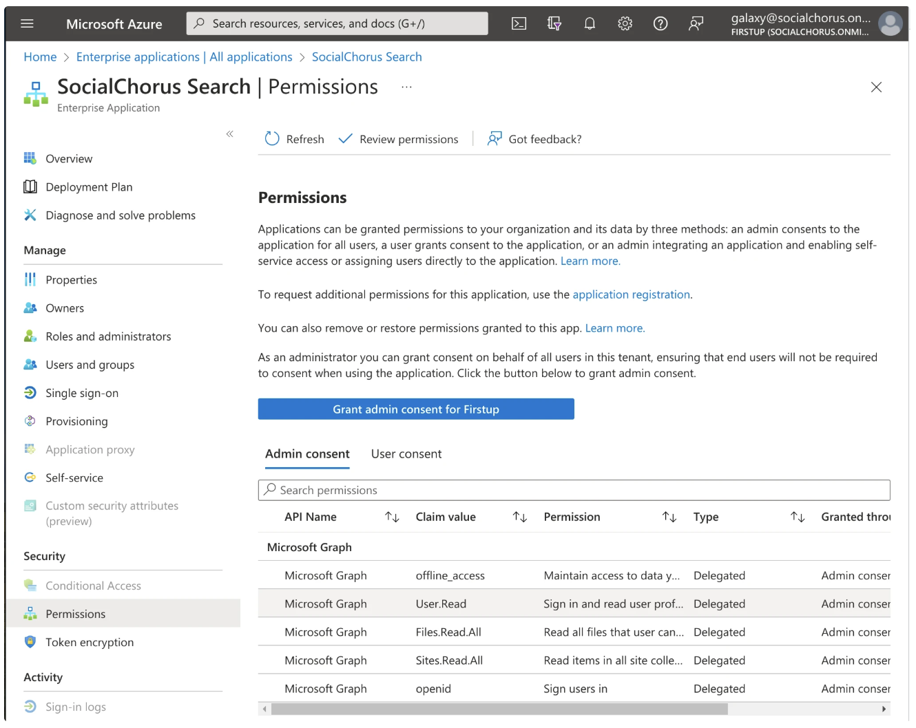Go to Home breadcrumb
Viewport: 916px width, 728px height.
40,57
